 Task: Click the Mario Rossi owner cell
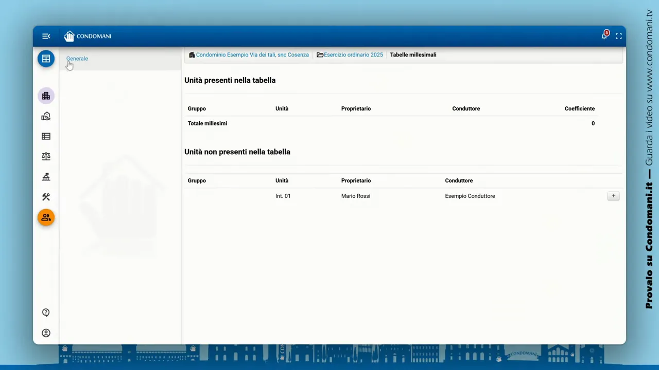point(356,196)
